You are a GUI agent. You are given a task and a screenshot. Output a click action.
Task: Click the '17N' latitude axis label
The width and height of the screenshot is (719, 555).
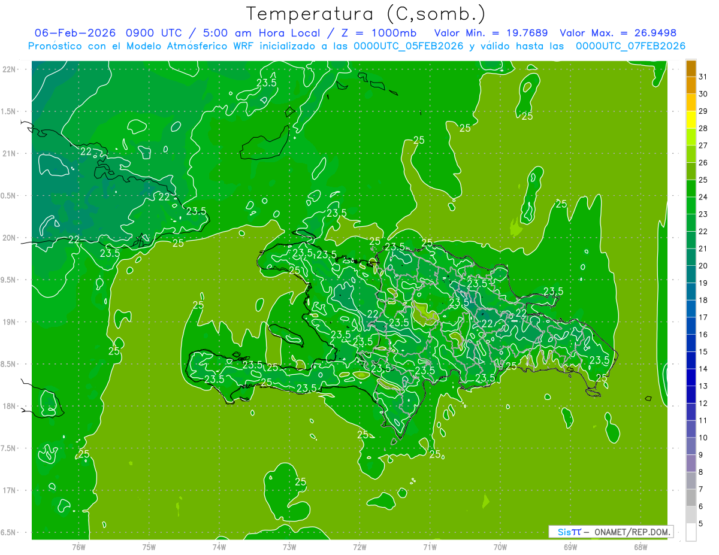(9, 490)
